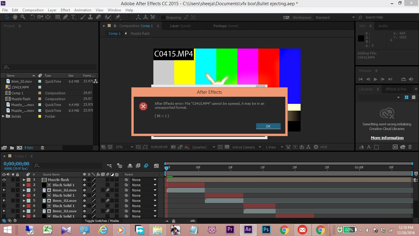Image resolution: width=419 pixels, height=236 pixels.
Task: Switch to the Audio panel tab
Action: pos(383,26)
